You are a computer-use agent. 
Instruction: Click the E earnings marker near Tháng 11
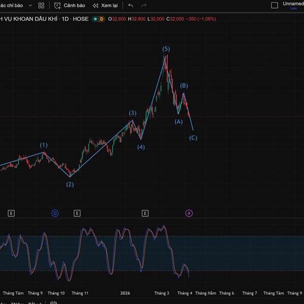coord(77,213)
